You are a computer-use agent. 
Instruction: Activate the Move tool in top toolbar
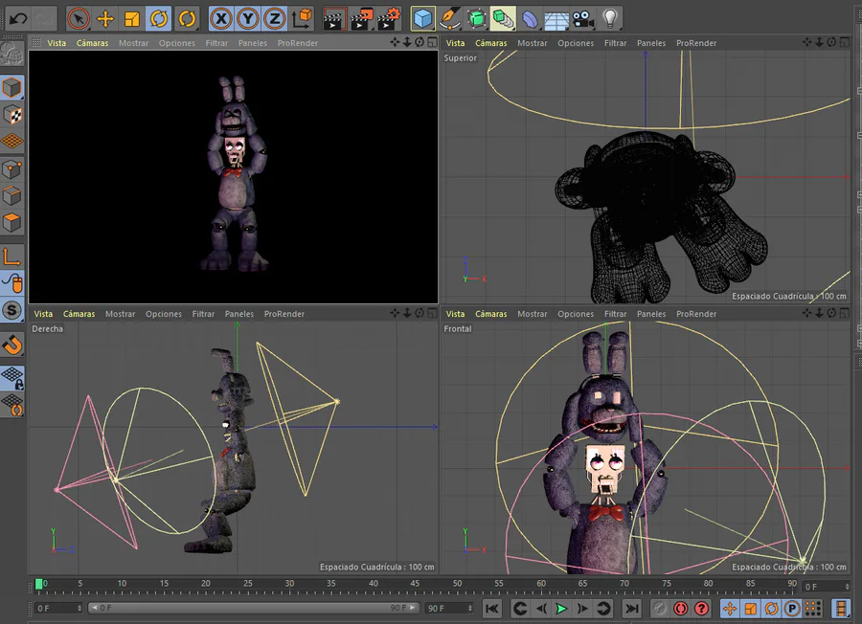105,19
